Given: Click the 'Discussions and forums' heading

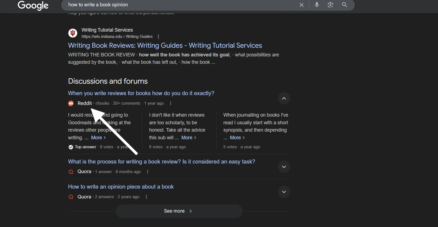Looking at the screenshot, I should [108, 81].
